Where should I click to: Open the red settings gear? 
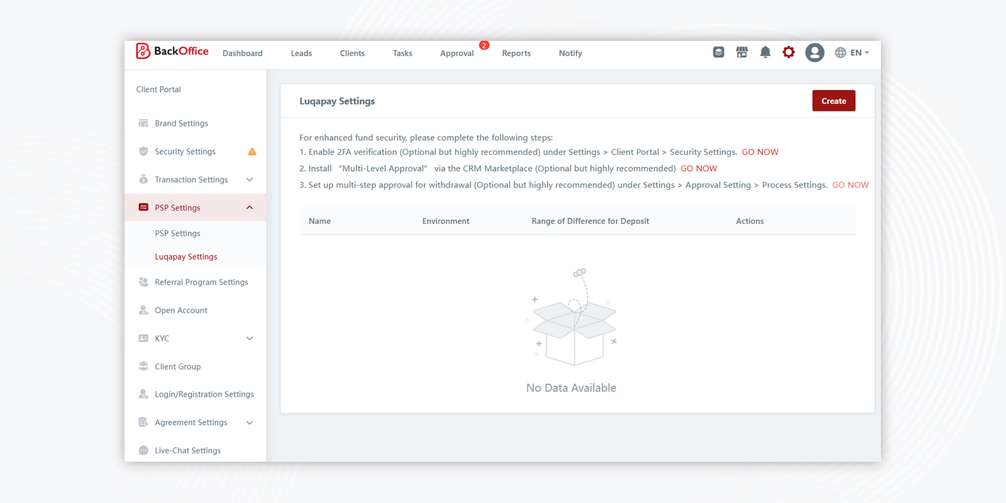click(788, 52)
